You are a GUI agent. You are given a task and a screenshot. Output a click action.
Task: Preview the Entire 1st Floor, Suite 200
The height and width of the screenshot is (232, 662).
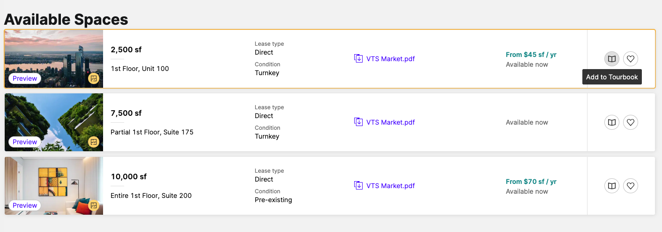(x=25, y=205)
